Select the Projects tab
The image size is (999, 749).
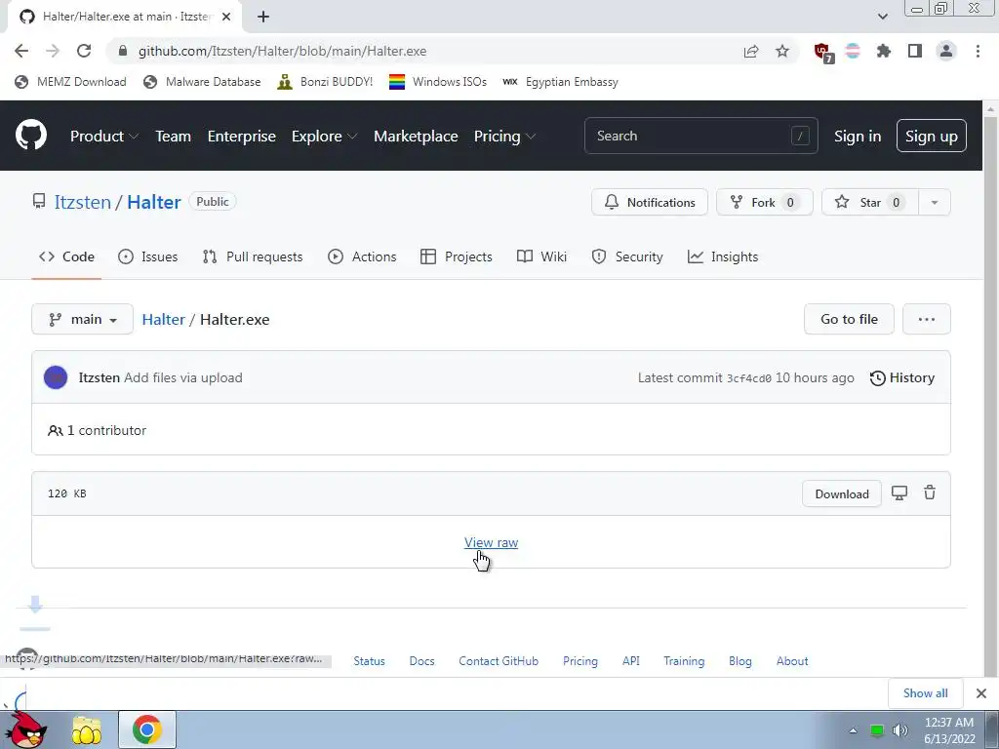point(457,256)
